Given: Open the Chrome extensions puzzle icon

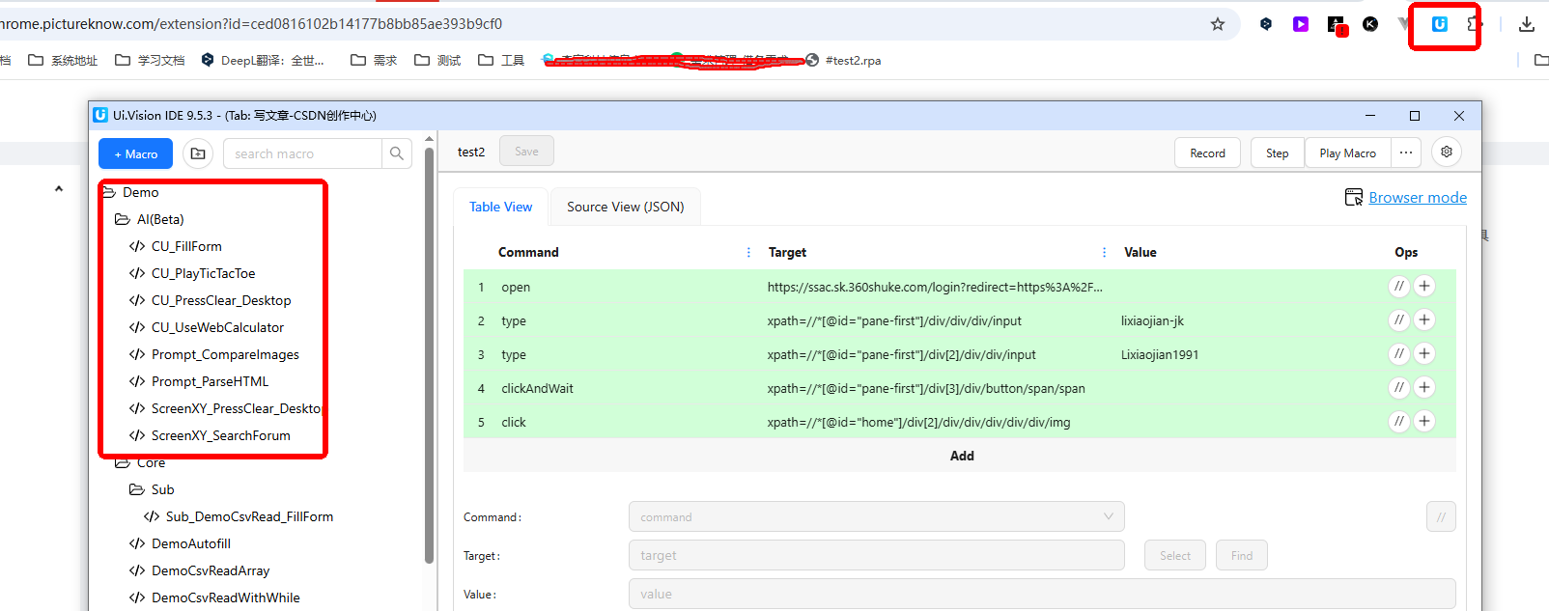Looking at the screenshot, I should tap(1473, 24).
